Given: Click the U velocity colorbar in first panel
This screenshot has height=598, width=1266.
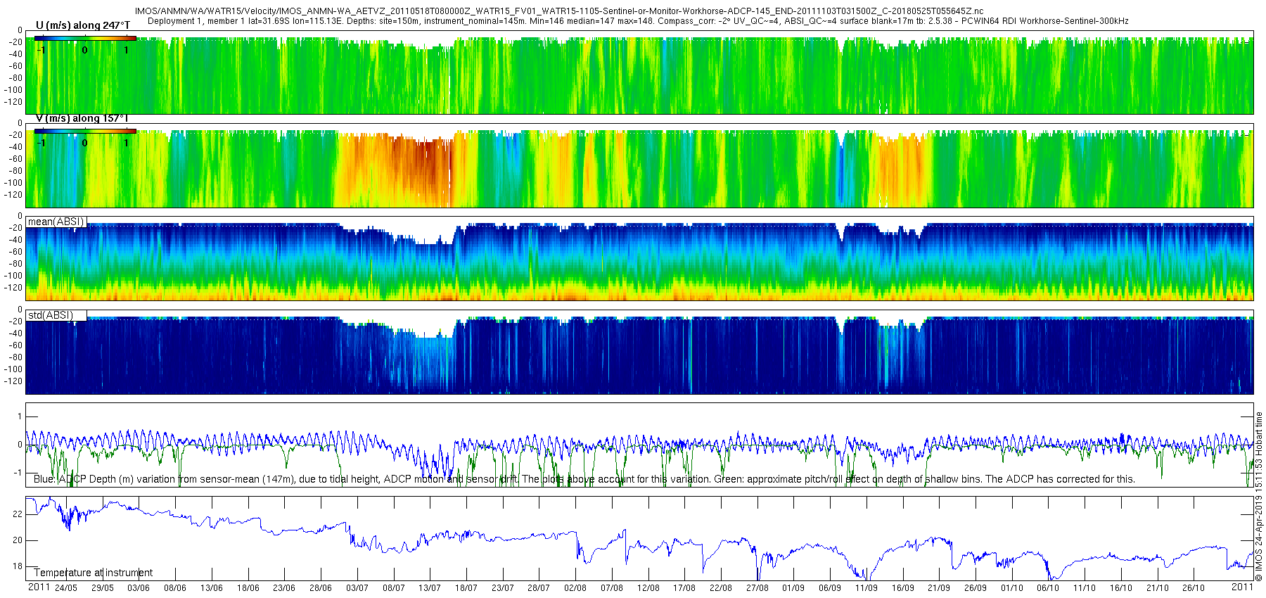Looking at the screenshot, I should pyautogui.click(x=85, y=39).
